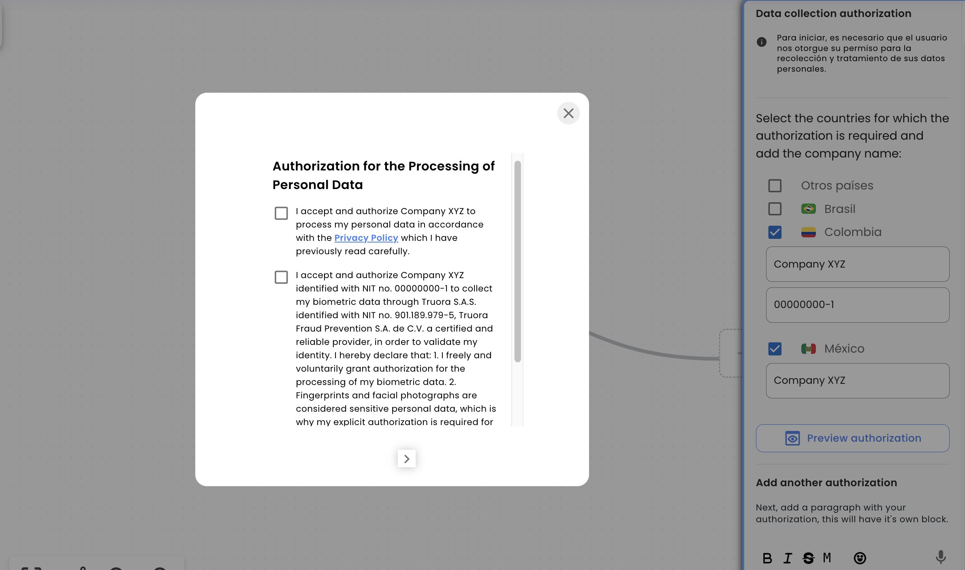This screenshot has width=965, height=570.
Task: Toggle the Otros países checkbox
Action: 775,185
